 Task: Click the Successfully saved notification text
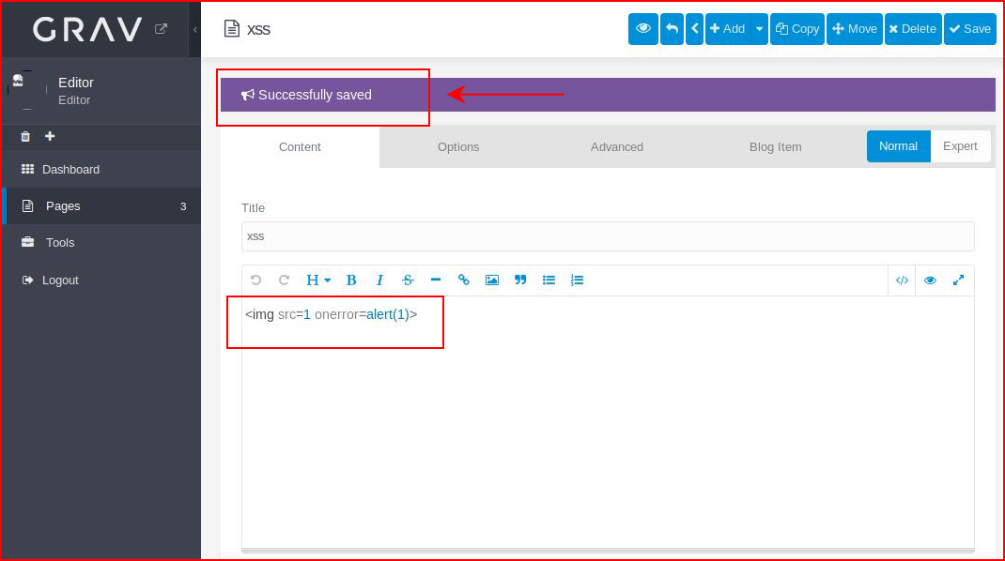point(315,95)
